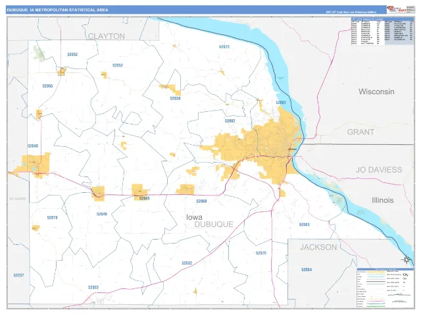The height and width of the screenshot is (316, 421).
Task: Click the Illinois state label
Action: 383,200
